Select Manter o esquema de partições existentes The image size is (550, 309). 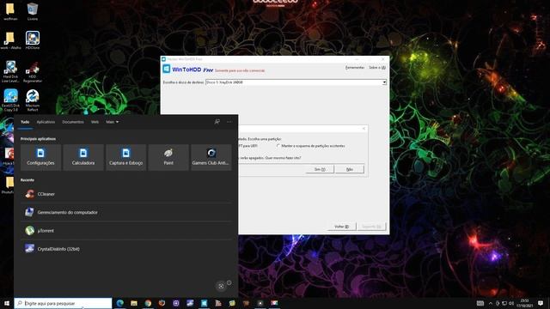311,146
